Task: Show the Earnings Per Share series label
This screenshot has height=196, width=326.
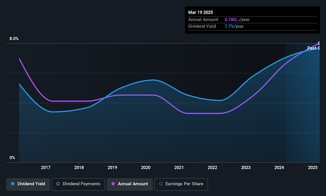Action: pos(184,184)
